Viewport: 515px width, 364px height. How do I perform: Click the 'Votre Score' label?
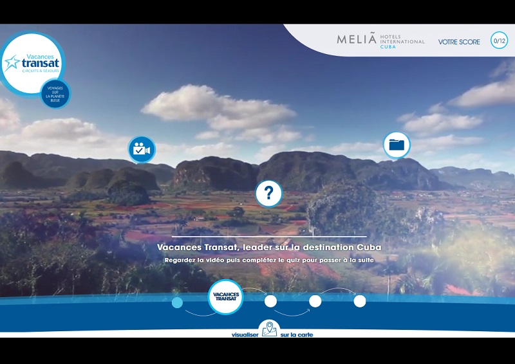pos(459,42)
